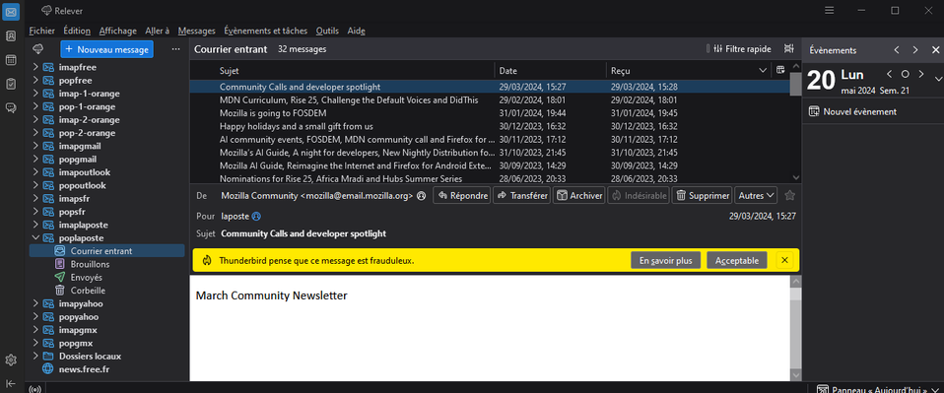
Task: Open the Chat space icon
Action: tap(11, 107)
